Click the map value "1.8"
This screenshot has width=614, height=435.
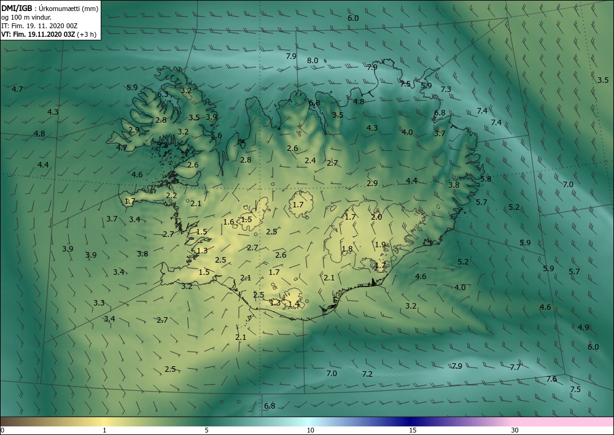[x=347, y=249]
